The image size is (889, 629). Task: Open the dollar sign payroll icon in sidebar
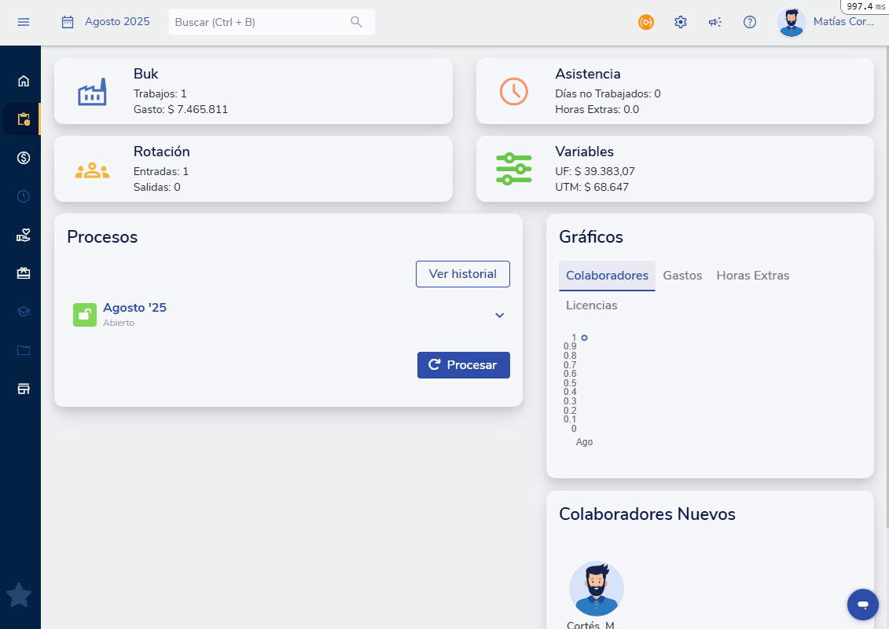24,158
